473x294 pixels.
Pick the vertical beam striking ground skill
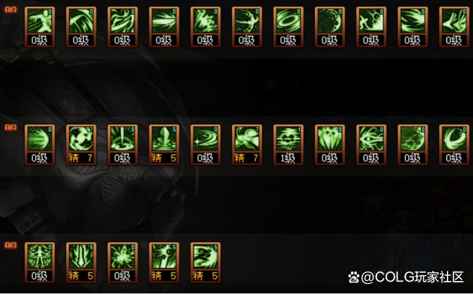point(123,145)
